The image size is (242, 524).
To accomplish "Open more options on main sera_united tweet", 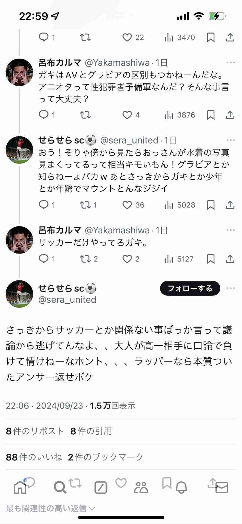I will 231,288.
